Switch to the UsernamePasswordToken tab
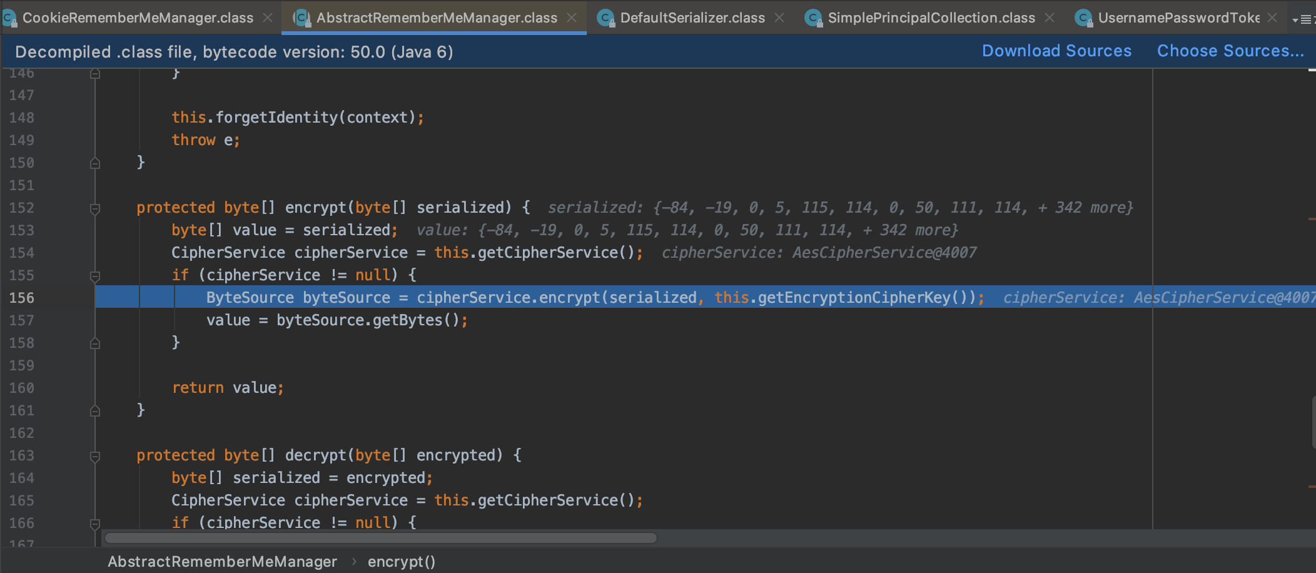 coord(1178,18)
